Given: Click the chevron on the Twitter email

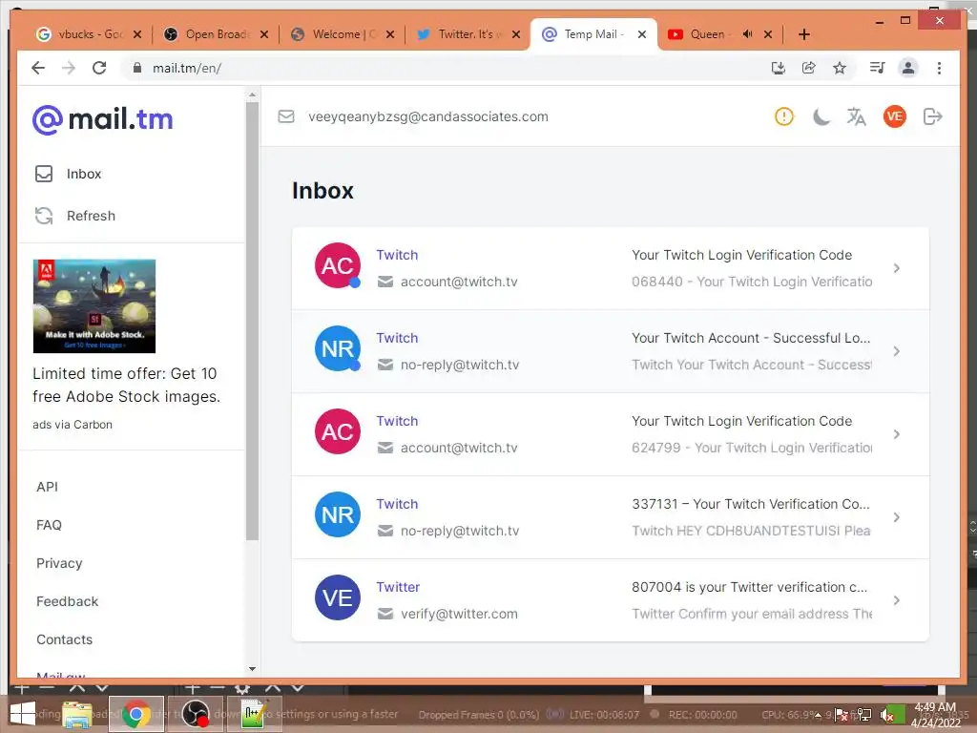Looking at the screenshot, I should (x=896, y=600).
